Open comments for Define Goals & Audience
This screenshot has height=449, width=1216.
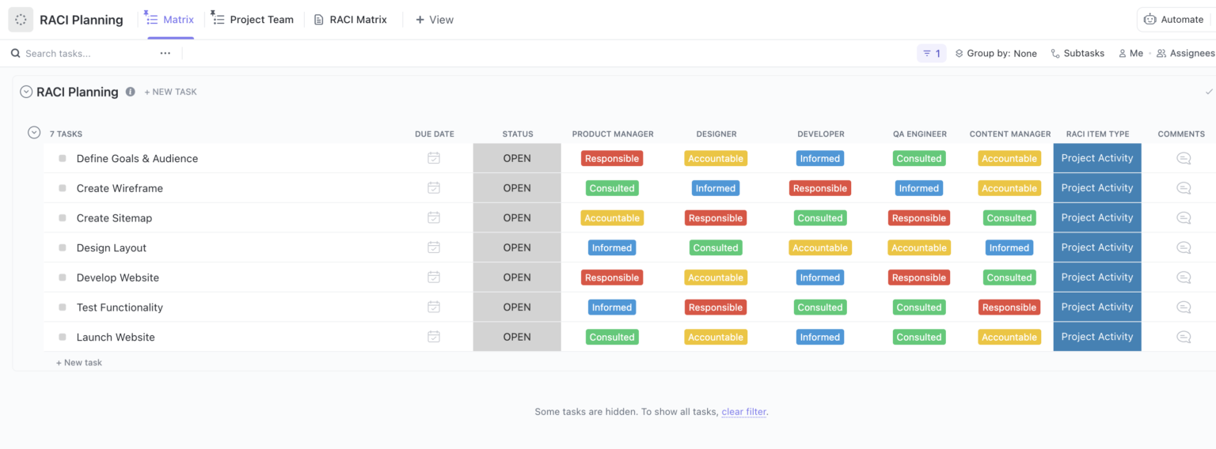pos(1184,158)
